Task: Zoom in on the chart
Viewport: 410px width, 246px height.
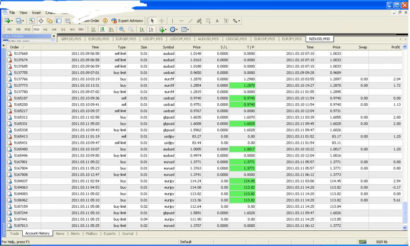Action: 122,29
